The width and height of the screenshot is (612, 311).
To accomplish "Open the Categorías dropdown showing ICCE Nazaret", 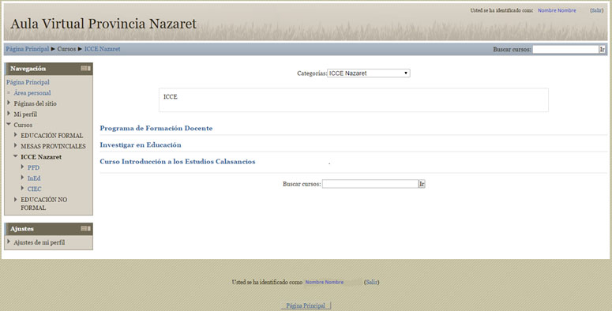I will coord(369,73).
